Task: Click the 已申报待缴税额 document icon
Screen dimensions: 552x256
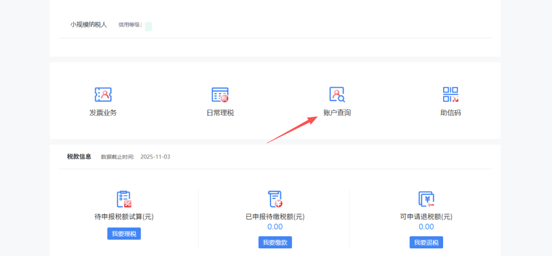Action: [275, 199]
